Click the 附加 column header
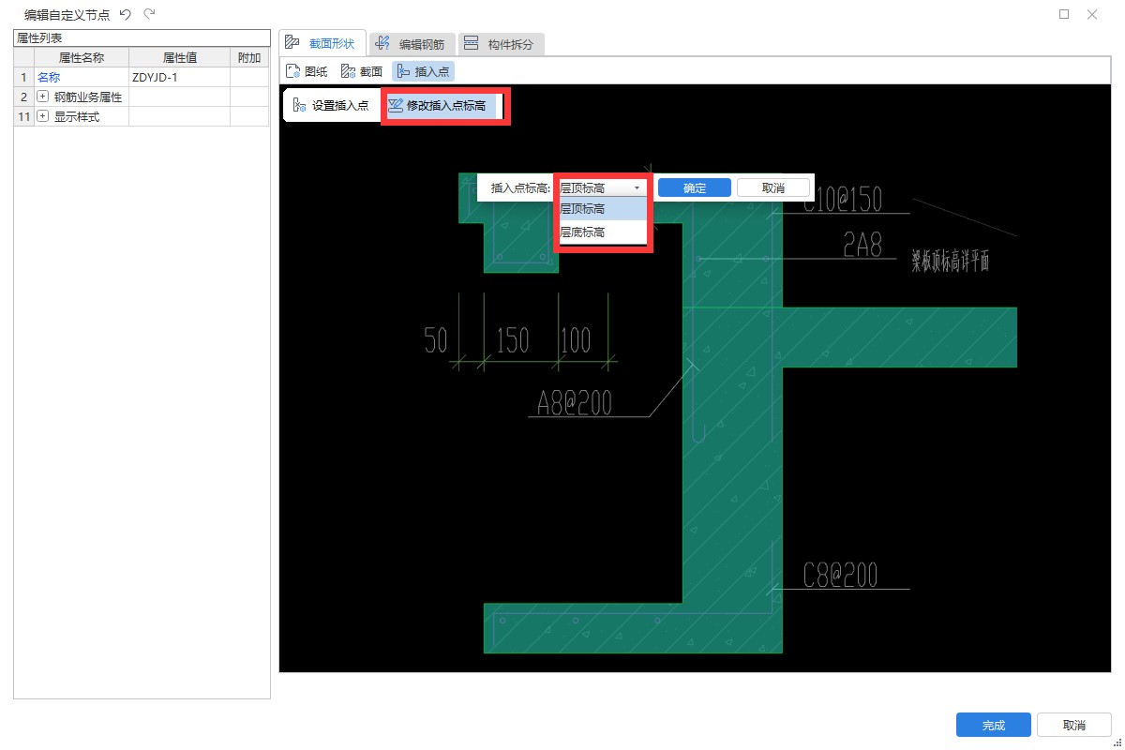The width and height of the screenshot is (1125, 750). (249, 57)
